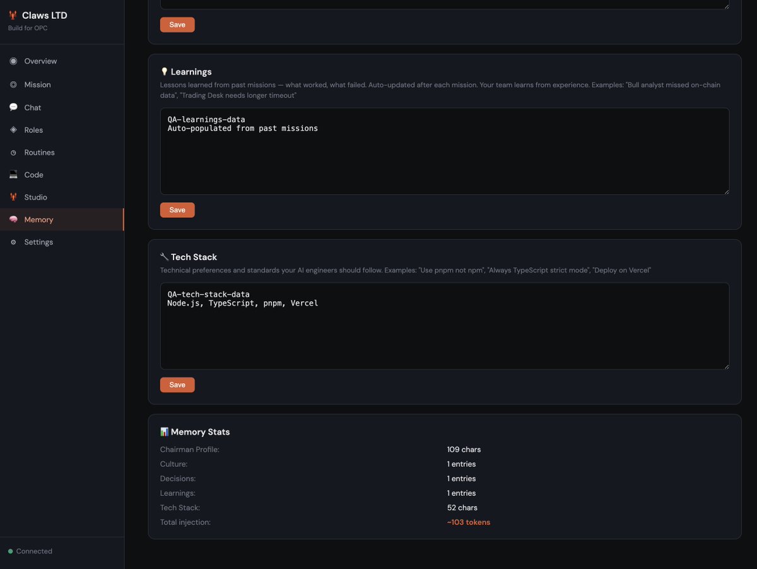The height and width of the screenshot is (569, 757).
Task: Click the 'Decisions:' stat label
Action: [x=178, y=479]
